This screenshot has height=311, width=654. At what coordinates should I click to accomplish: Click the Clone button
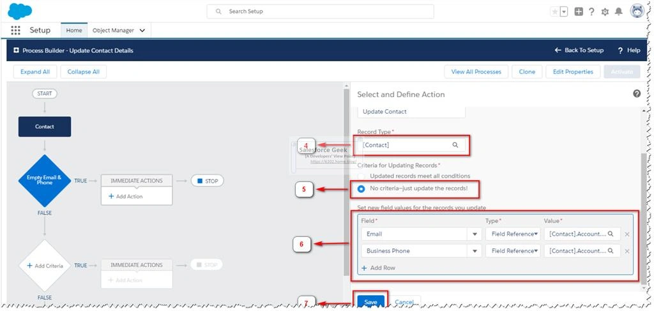tap(527, 72)
